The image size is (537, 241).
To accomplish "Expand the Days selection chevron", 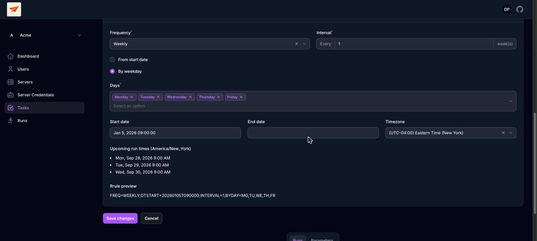I will [511, 101].
